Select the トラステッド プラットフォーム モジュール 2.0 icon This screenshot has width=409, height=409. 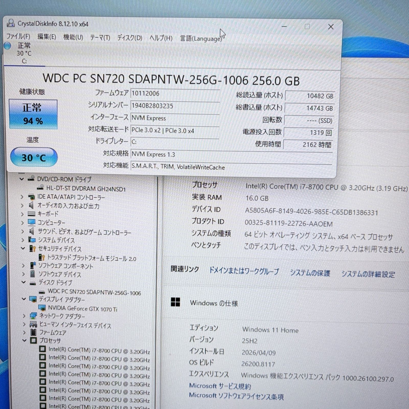click(x=42, y=257)
